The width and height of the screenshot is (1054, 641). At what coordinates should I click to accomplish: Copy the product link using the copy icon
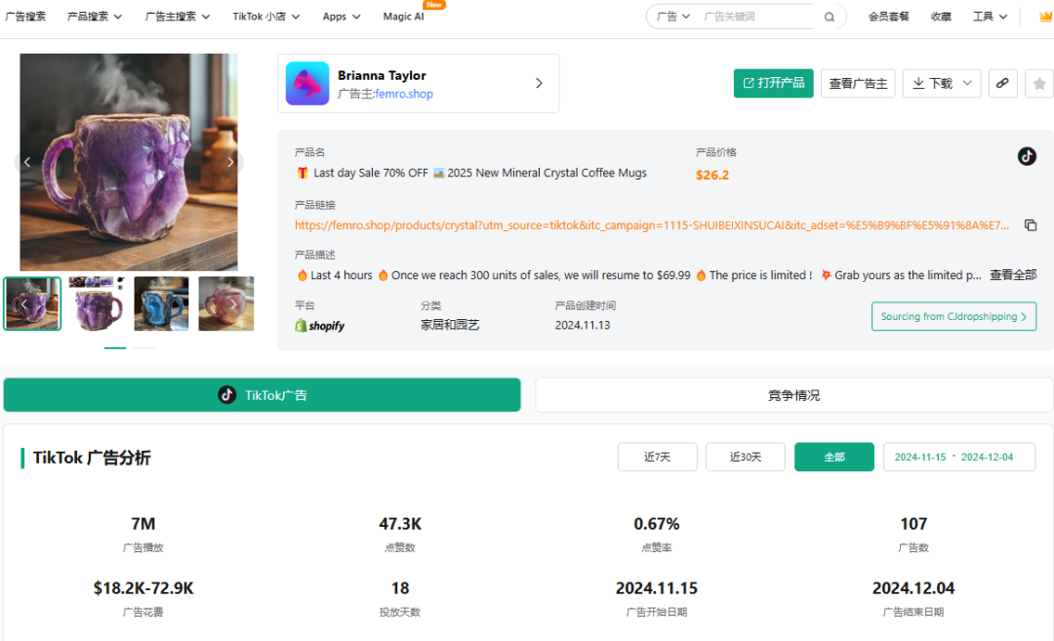(x=1031, y=224)
